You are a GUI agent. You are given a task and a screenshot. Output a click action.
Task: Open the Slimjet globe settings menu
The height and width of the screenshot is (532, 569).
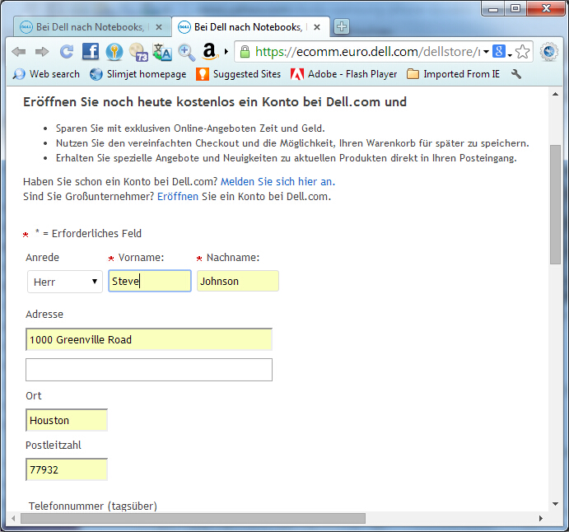point(549,52)
